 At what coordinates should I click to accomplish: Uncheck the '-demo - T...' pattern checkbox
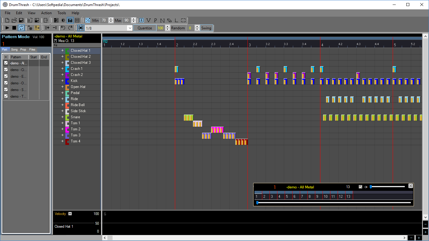6,96
